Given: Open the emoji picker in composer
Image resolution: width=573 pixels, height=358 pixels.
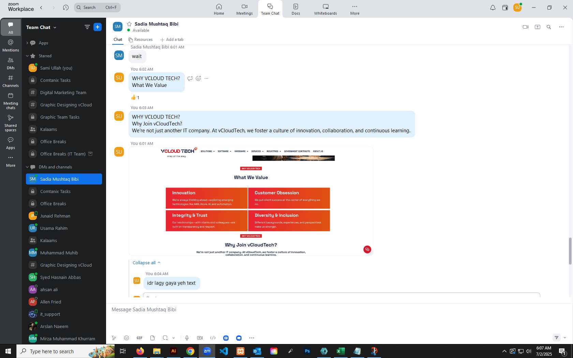Looking at the screenshot, I should click(x=127, y=338).
